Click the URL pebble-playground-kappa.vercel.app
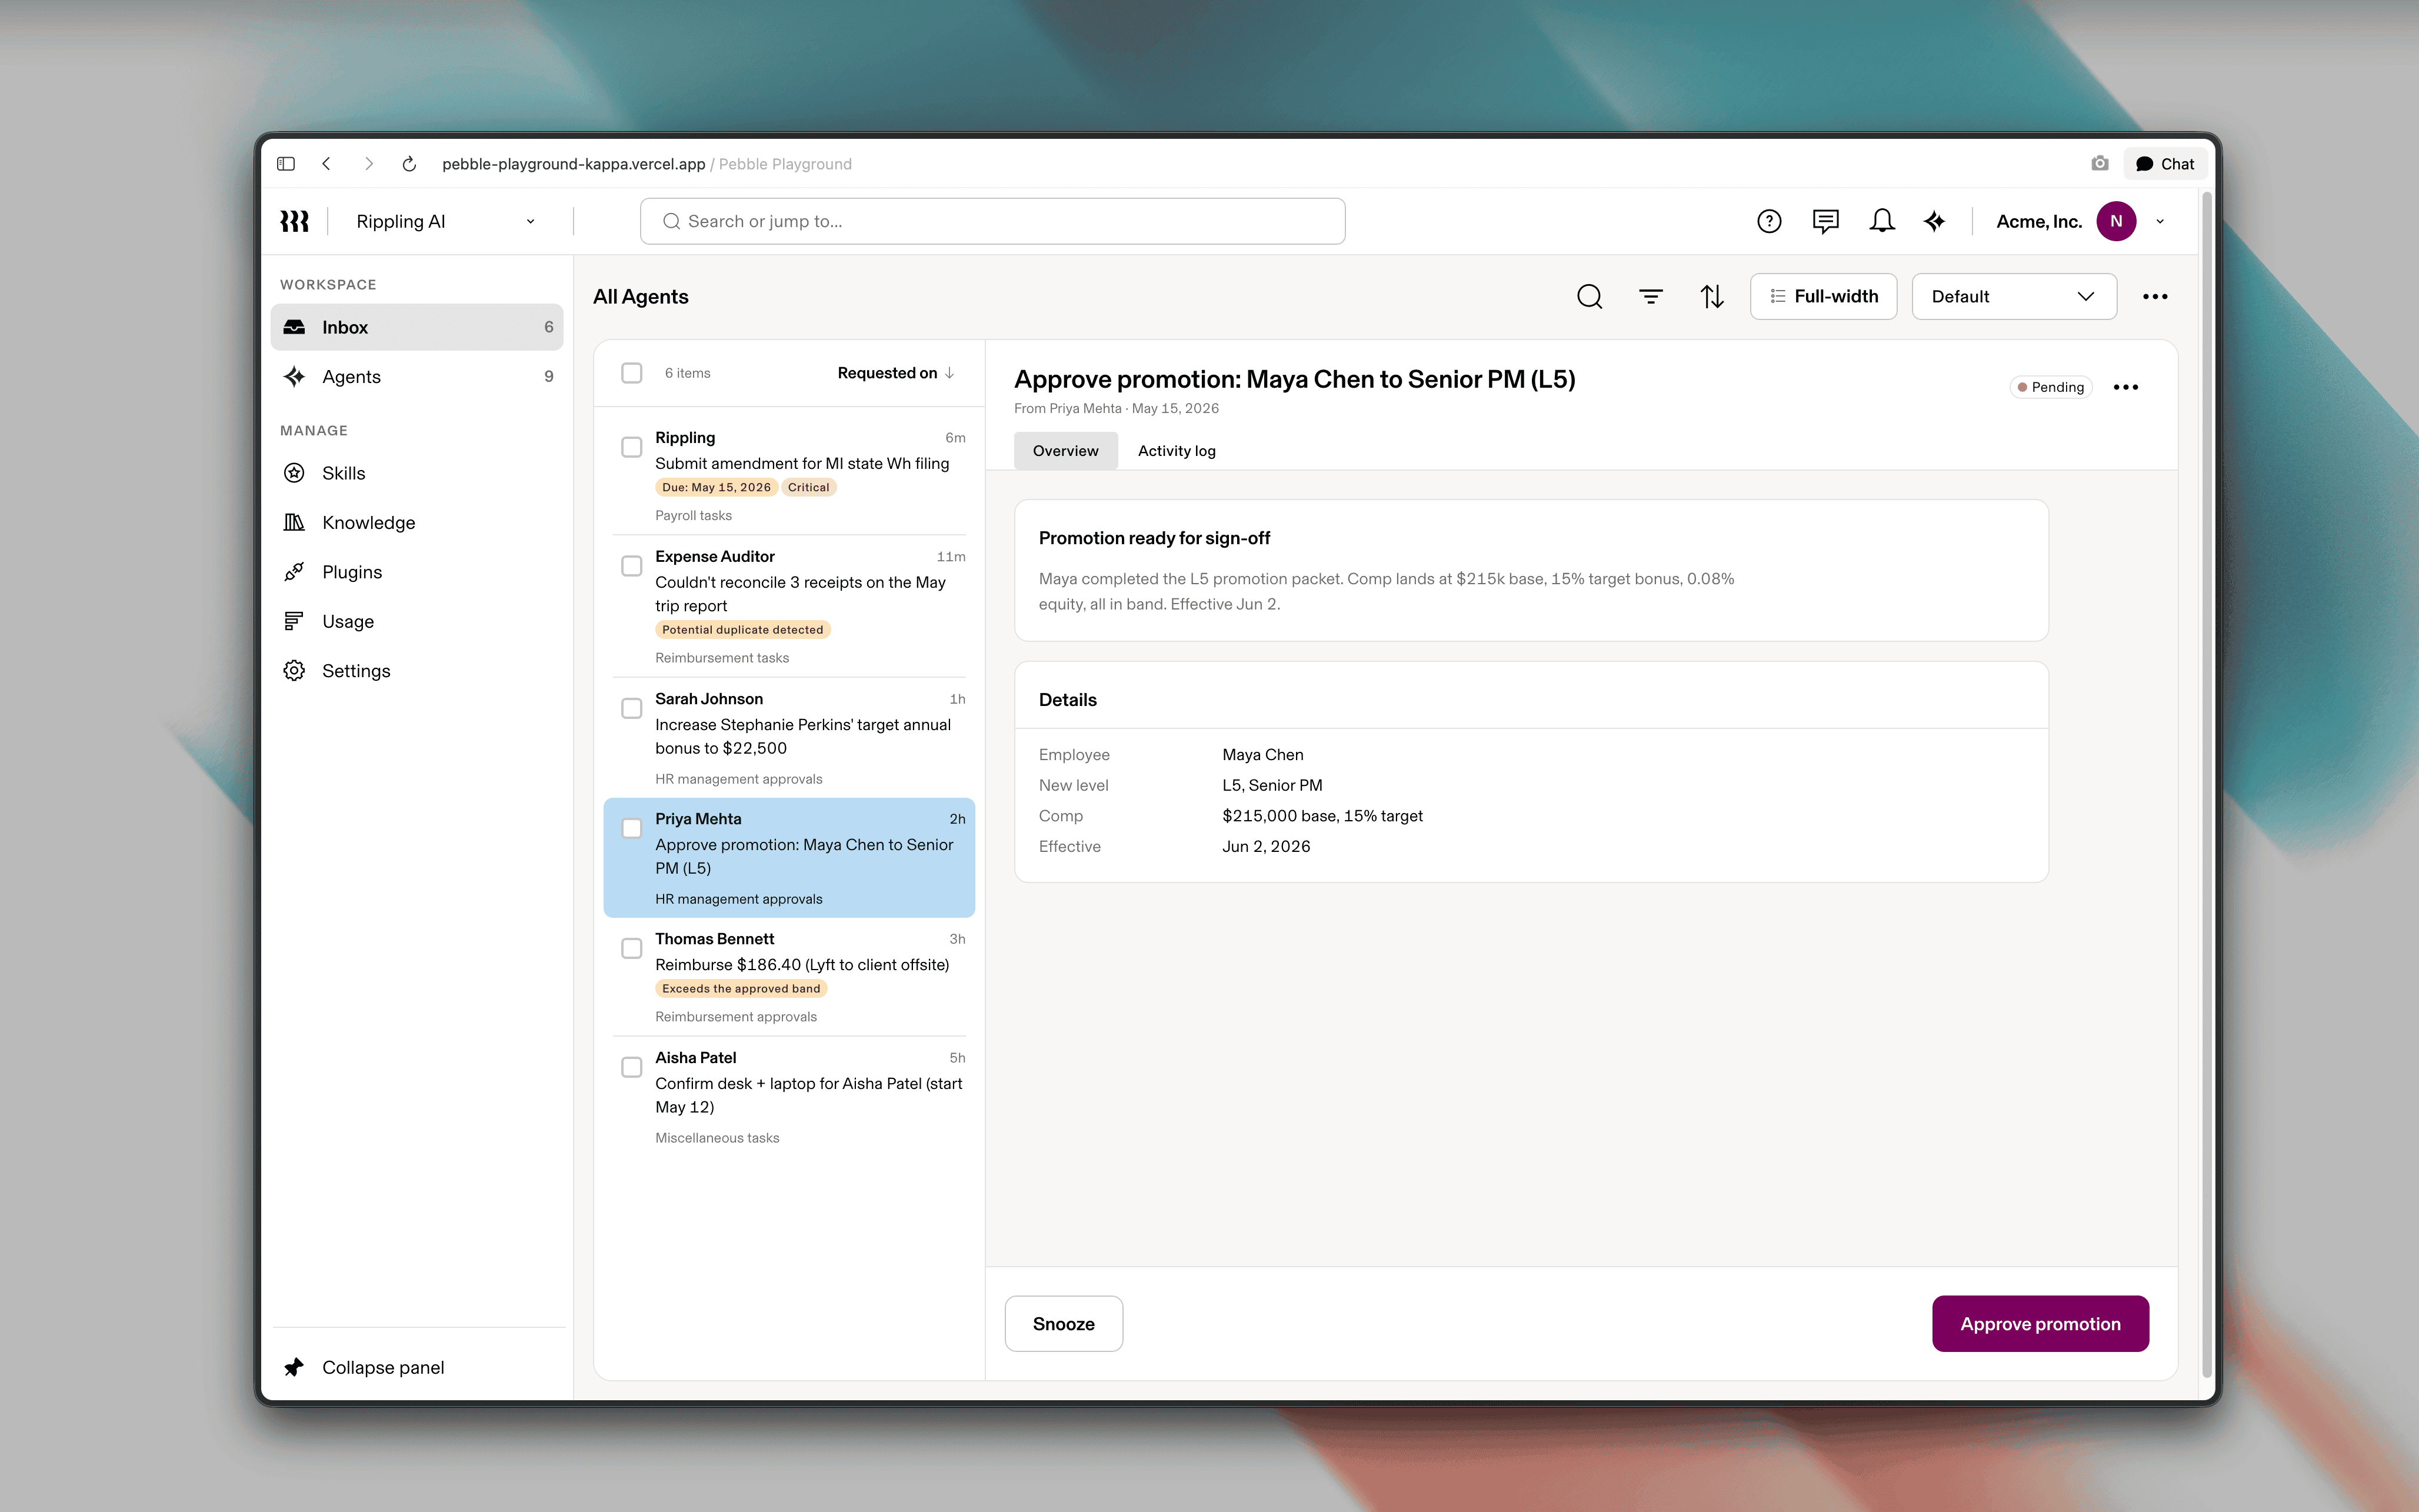 574,164
